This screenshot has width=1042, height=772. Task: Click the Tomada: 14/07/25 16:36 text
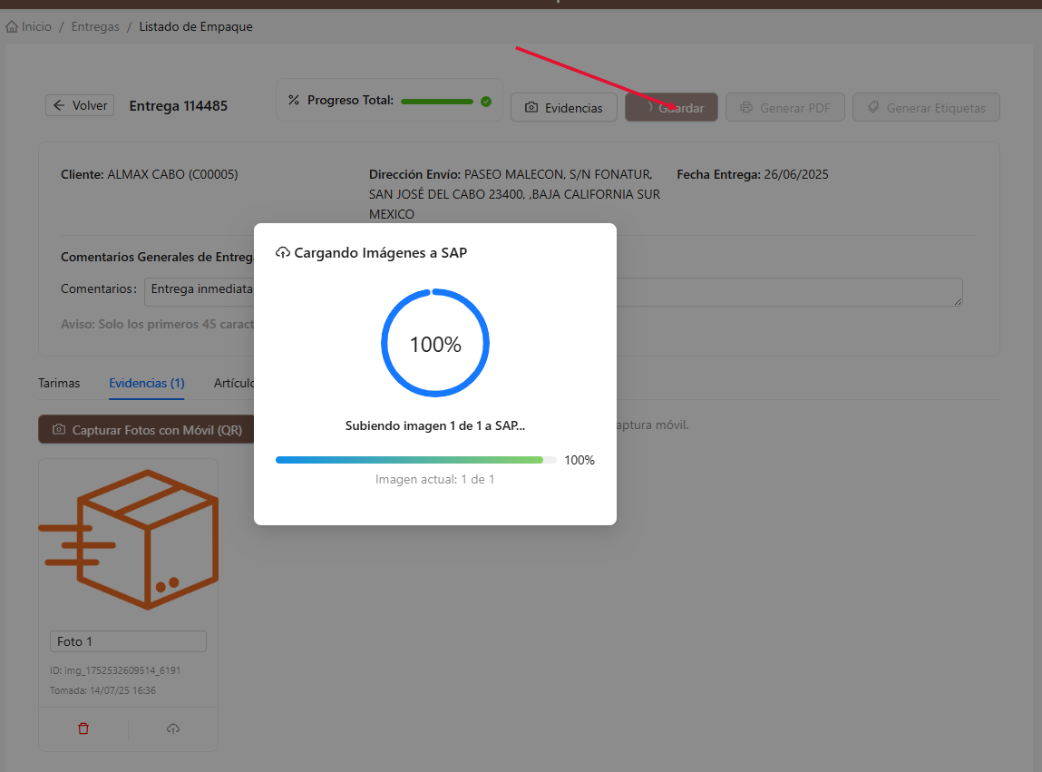click(x=102, y=690)
